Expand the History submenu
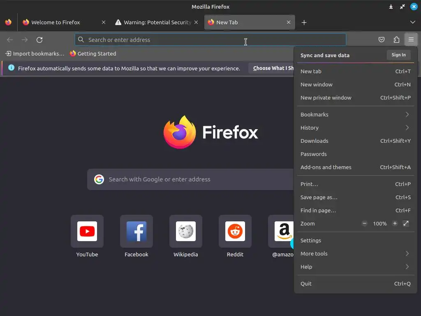 [356, 128]
